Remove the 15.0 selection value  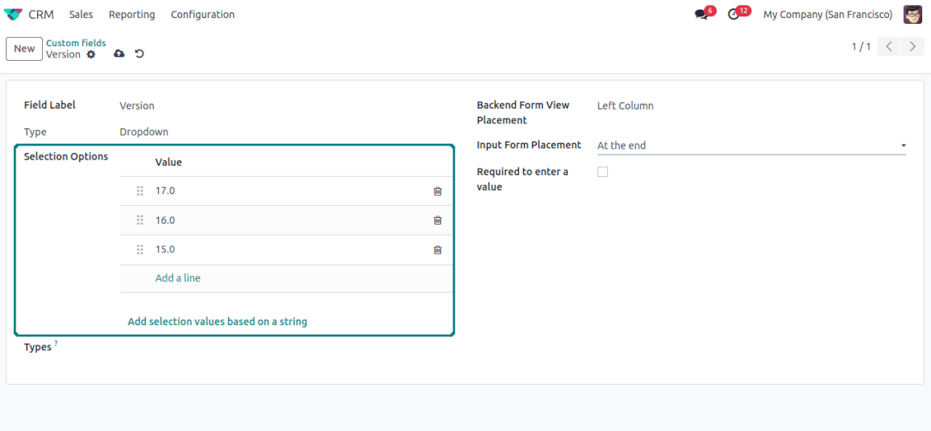[437, 250]
